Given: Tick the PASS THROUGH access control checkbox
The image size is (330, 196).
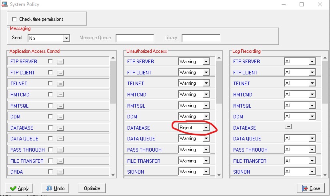Looking at the screenshot, I should click(50, 150).
